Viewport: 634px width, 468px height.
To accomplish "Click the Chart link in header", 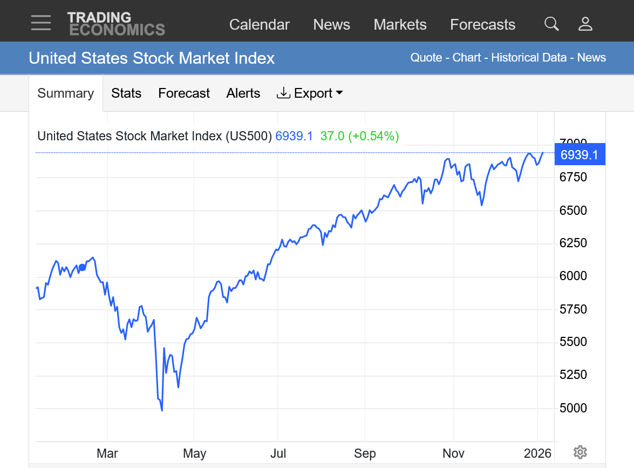I will click(467, 58).
